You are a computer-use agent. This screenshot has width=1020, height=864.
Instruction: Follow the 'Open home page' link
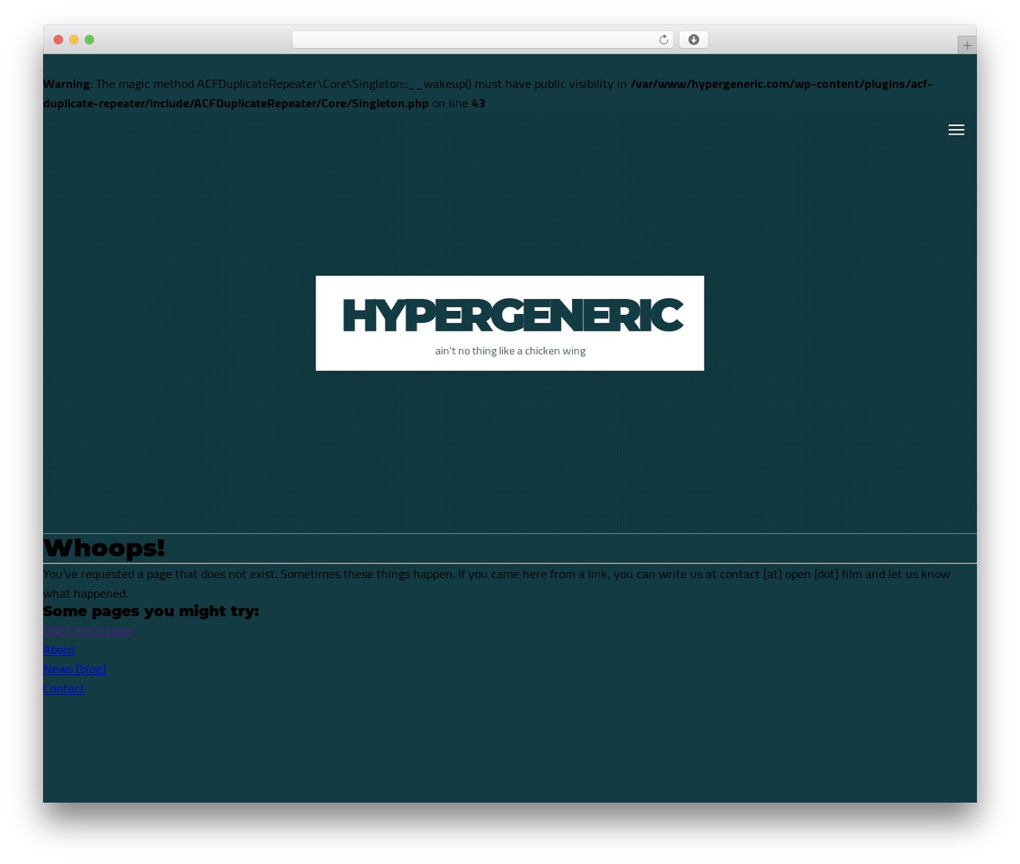tap(88, 630)
